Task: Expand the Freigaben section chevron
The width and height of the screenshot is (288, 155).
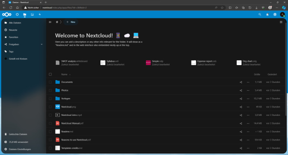Action: (42, 44)
